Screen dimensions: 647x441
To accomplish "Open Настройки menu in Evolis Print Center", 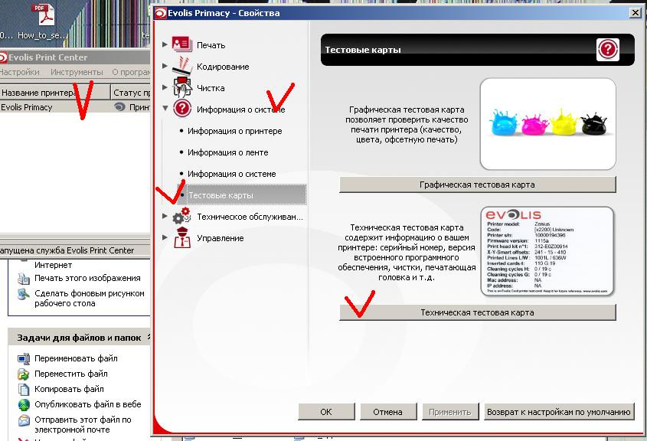I will [x=19, y=72].
